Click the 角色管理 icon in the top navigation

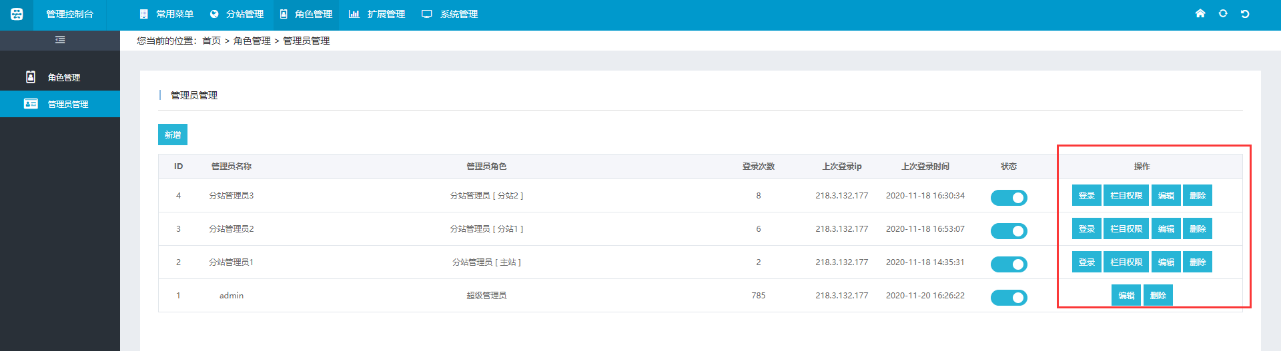(x=284, y=14)
